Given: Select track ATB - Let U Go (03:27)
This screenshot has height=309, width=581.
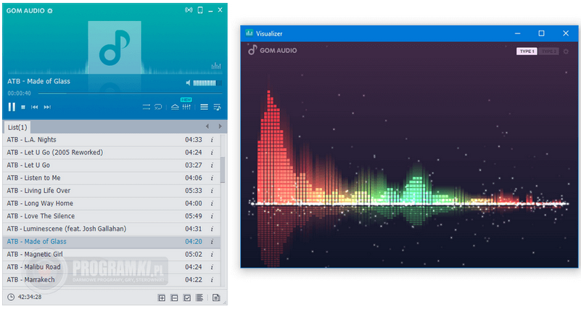Looking at the screenshot, I should click(x=111, y=165).
